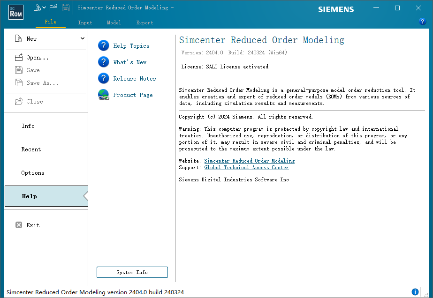The height and width of the screenshot is (298, 433).
Task: Click the status bar version message
Action: pos(95,292)
